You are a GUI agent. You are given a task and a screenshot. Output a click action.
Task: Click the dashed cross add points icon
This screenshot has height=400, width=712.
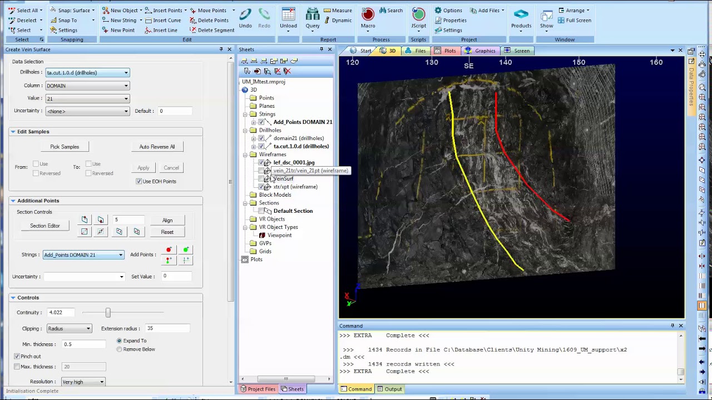click(x=186, y=260)
